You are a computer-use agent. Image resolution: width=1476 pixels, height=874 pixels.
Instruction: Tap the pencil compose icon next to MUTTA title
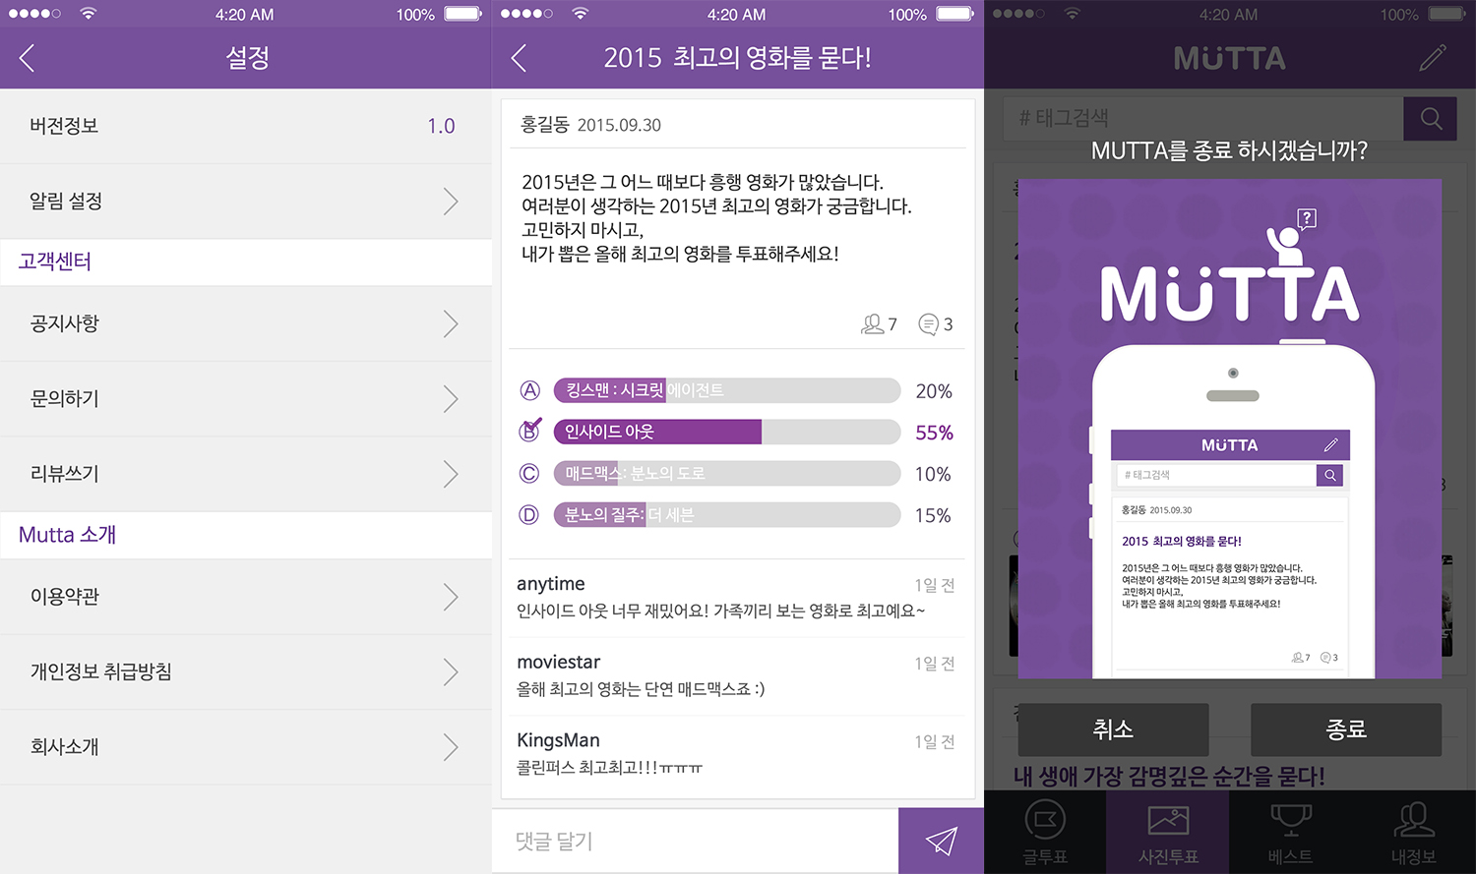[x=1433, y=58]
